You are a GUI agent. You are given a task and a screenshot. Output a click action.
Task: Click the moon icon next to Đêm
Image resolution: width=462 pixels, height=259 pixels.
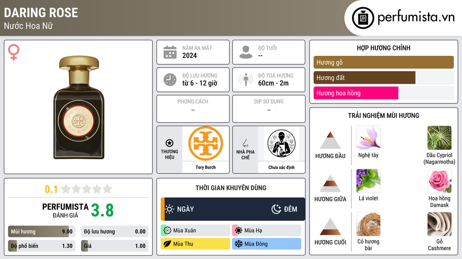coord(276,209)
